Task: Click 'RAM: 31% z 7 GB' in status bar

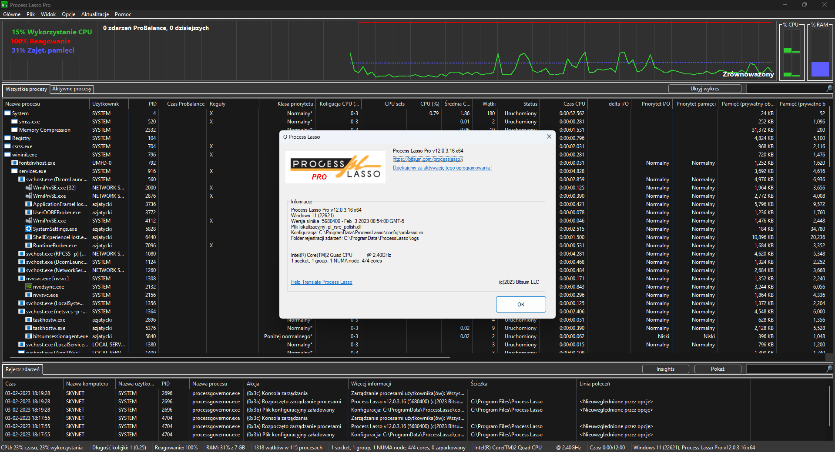Action: pos(225,448)
